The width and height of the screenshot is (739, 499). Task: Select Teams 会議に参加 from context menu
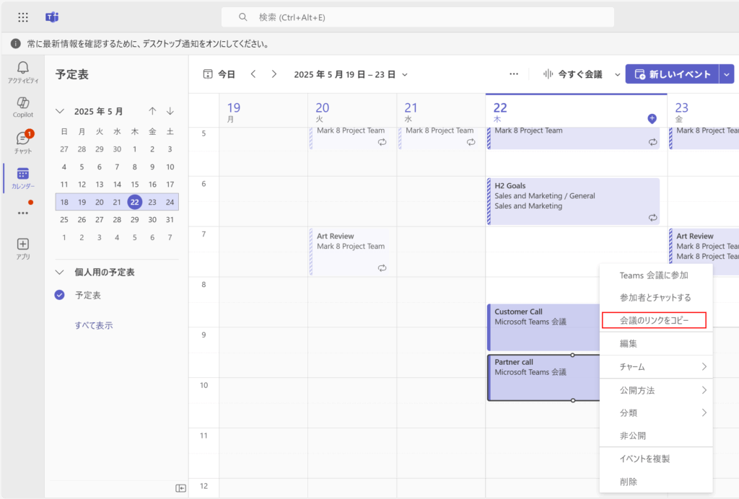coord(654,275)
